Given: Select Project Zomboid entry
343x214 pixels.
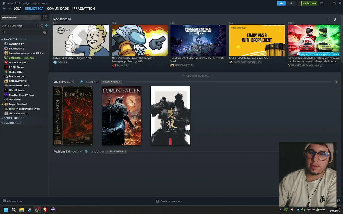Looking at the screenshot, I should 18,104.
